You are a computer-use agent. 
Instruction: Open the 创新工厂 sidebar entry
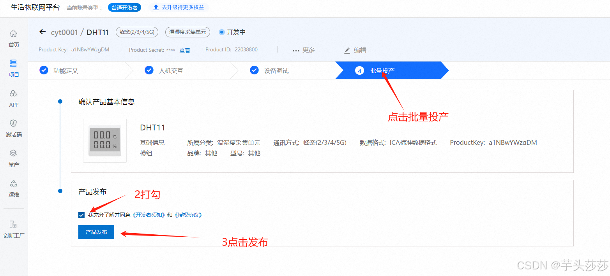point(14,226)
